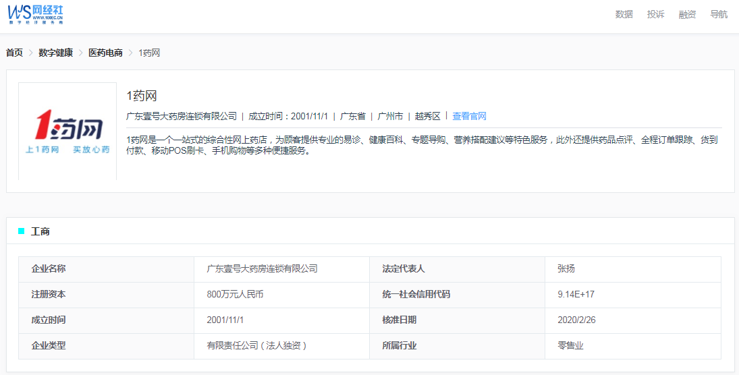The image size is (739, 375).
Task: Click the 2020/2/26 value cell
Action: 632,320
